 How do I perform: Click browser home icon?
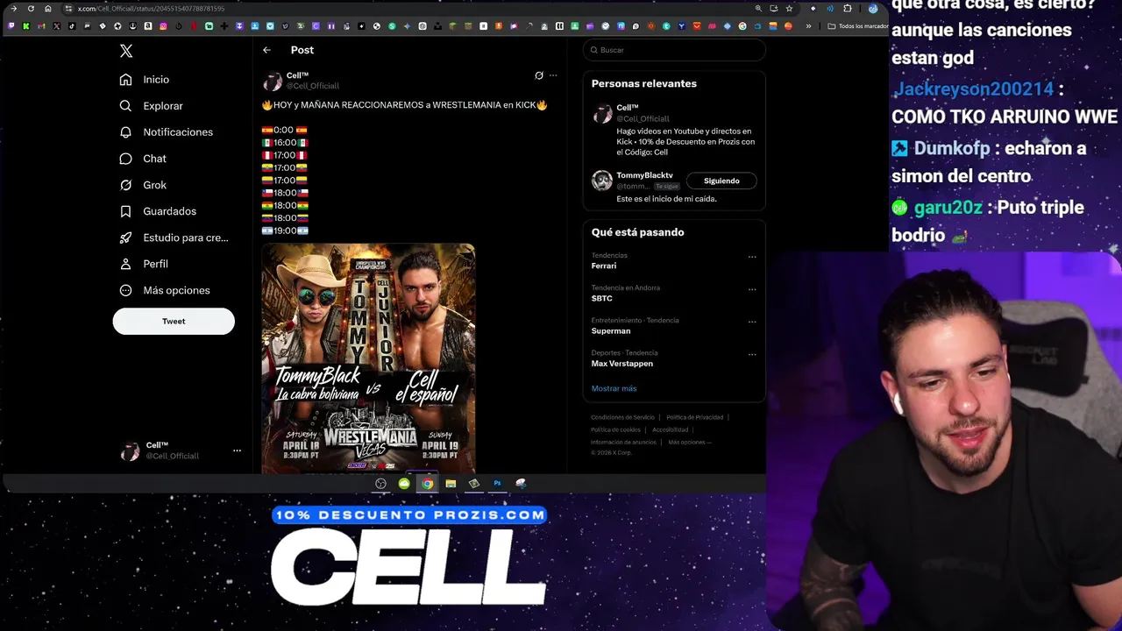click(x=48, y=9)
